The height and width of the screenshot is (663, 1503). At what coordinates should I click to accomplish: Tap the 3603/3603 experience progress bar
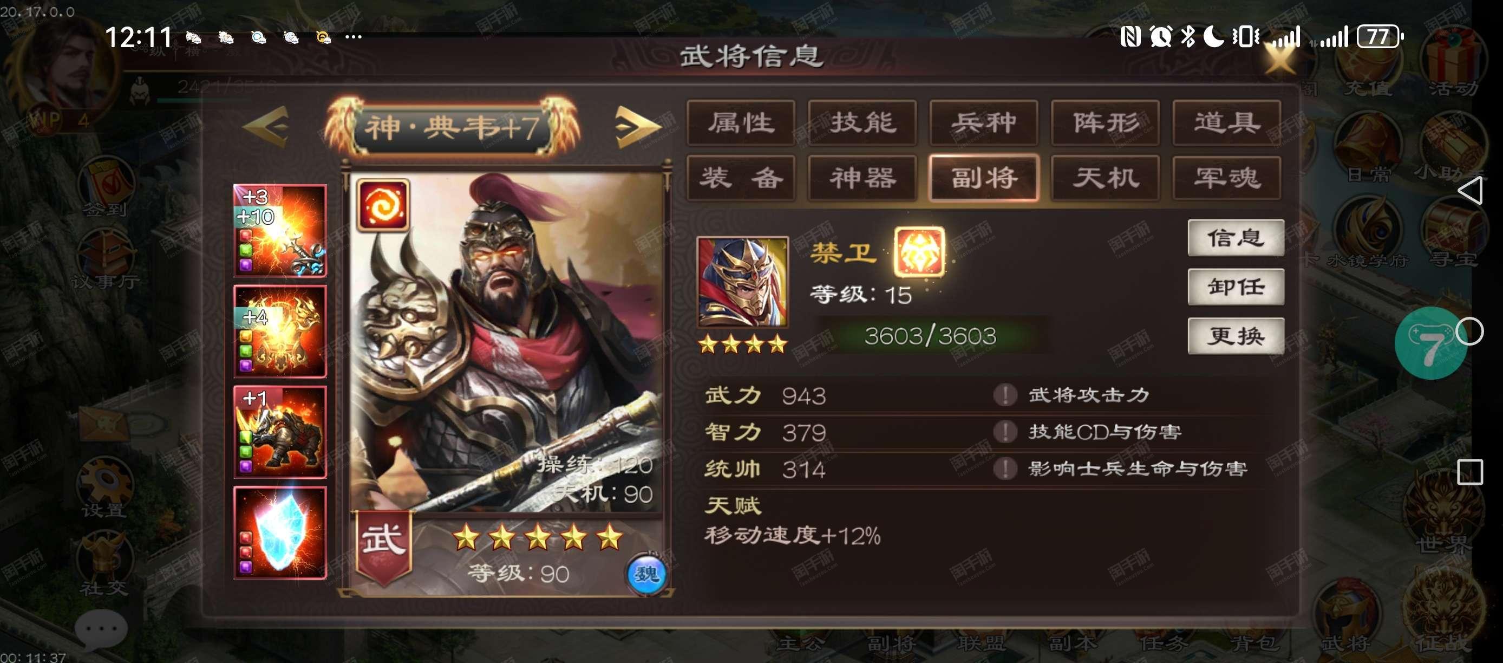[930, 336]
